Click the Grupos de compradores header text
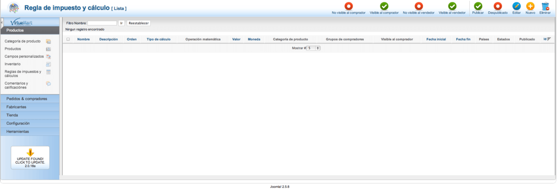The height and width of the screenshot is (189, 558). [344, 39]
